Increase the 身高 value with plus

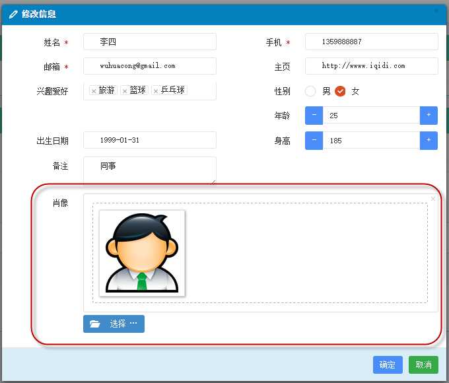click(x=429, y=141)
